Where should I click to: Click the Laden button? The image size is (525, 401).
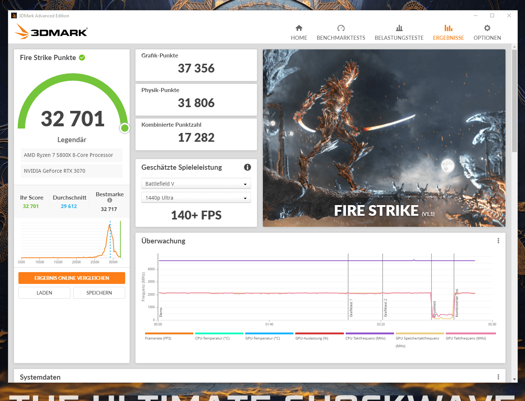[44, 293]
